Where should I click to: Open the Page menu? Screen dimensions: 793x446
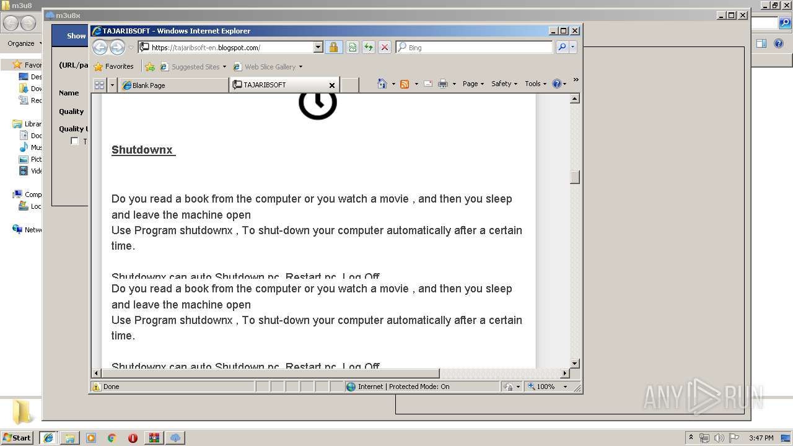tap(473, 84)
